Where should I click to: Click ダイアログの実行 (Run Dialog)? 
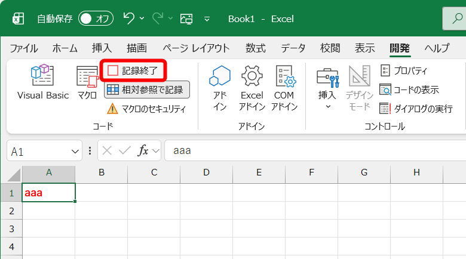click(x=416, y=109)
